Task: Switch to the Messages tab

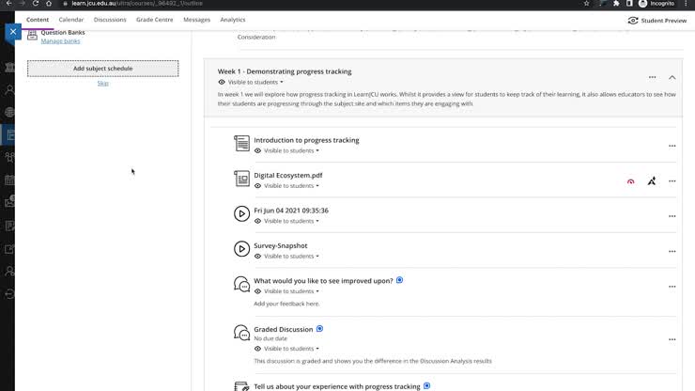Action: 197,20
